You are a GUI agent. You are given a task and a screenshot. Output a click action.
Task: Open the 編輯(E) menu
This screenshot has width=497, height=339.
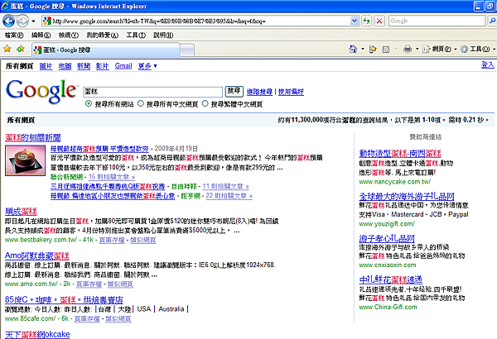pos(41,35)
